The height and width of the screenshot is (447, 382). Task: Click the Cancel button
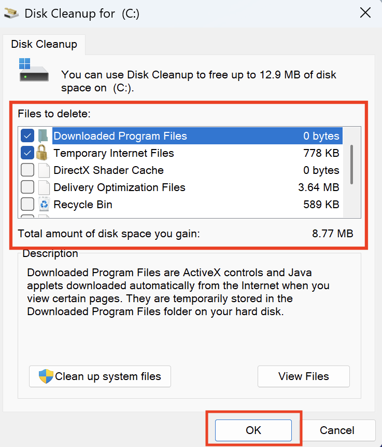point(339,430)
